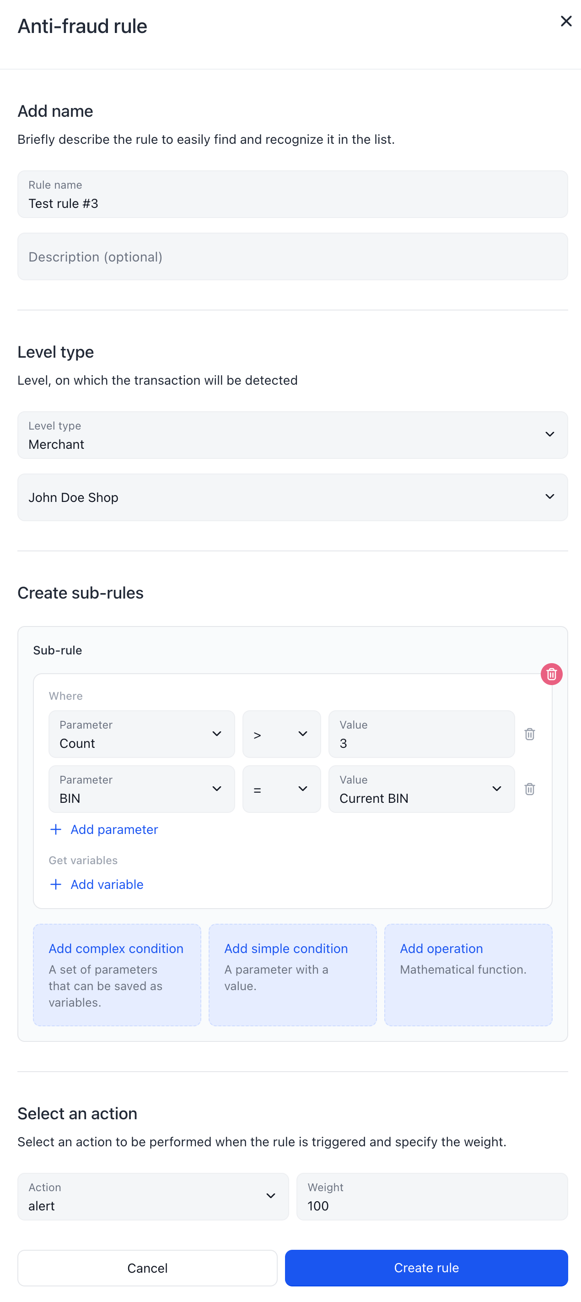Open the Current BIN value dropdown

pos(421,789)
